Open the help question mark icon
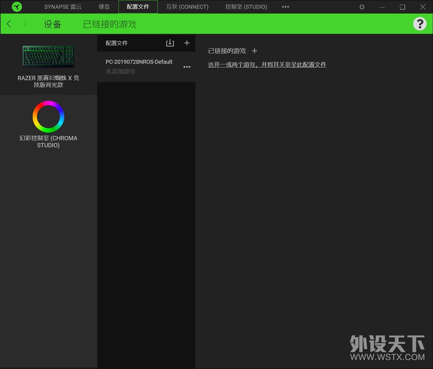 point(420,24)
